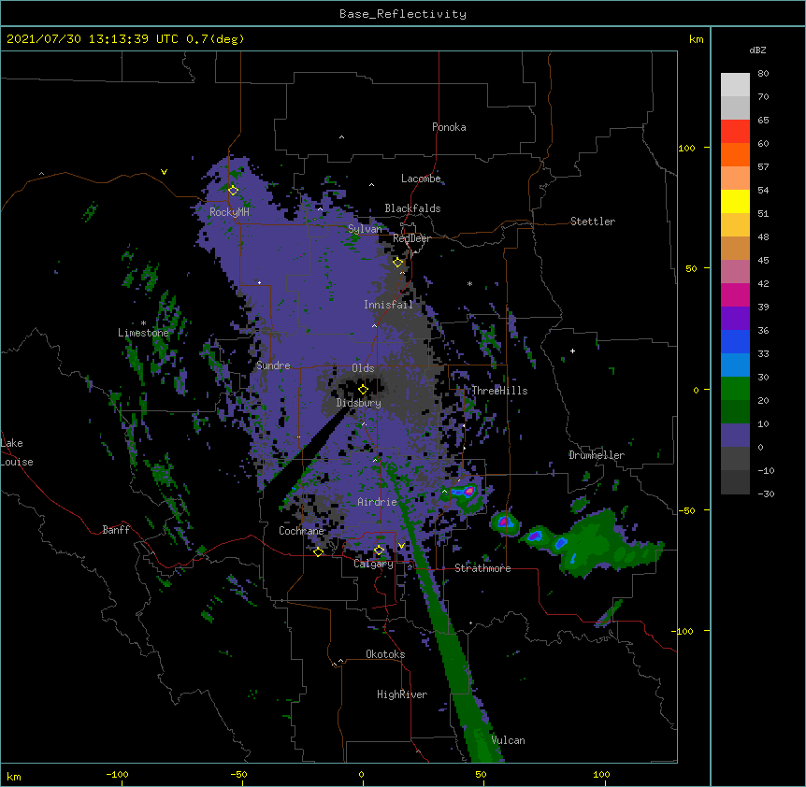806x787 pixels.
Task: Click the 80 value on dBZ scale
Action: point(763,74)
